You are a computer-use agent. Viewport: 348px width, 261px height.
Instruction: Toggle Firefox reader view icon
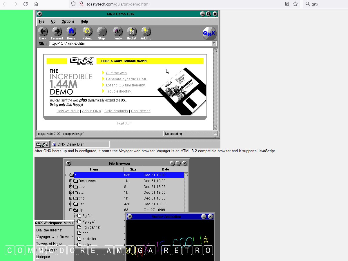pyautogui.click(x=287, y=4)
